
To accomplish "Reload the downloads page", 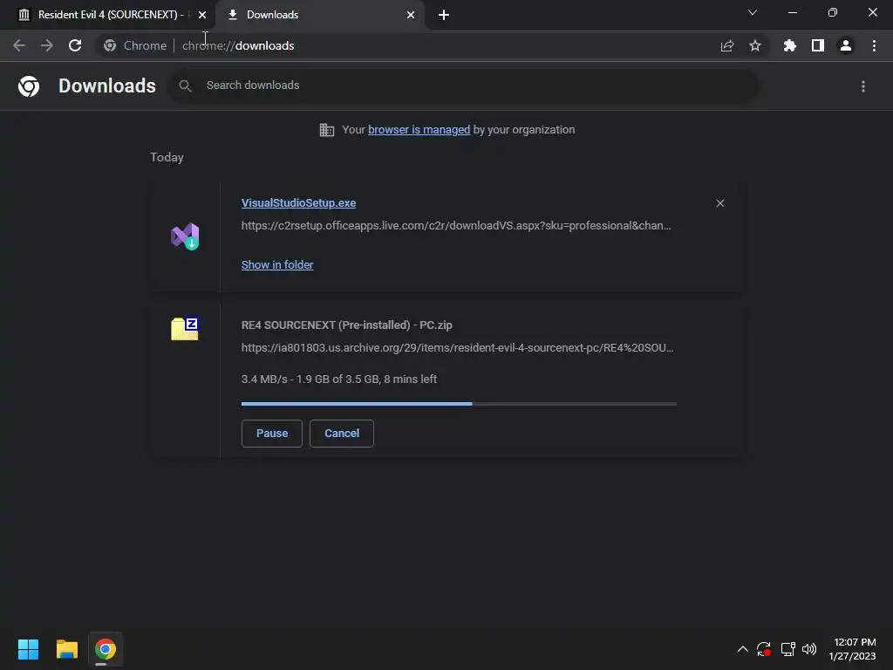I will (75, 45).
